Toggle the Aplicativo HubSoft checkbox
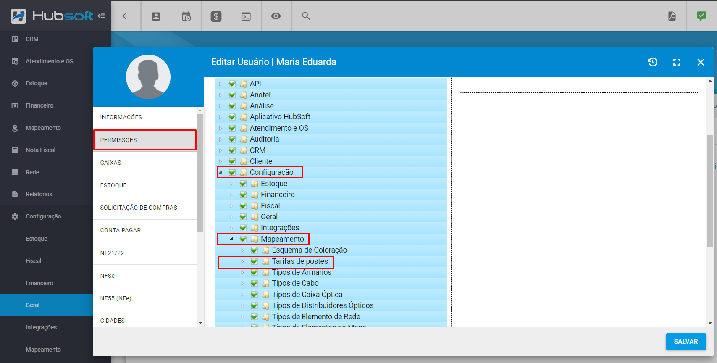Viewport: 717px width, 363px height. [x=232, y=117]
